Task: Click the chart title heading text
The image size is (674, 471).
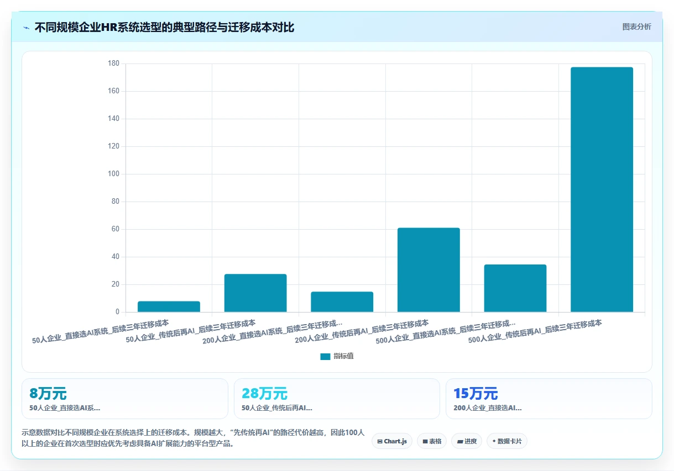Action: 164,28
